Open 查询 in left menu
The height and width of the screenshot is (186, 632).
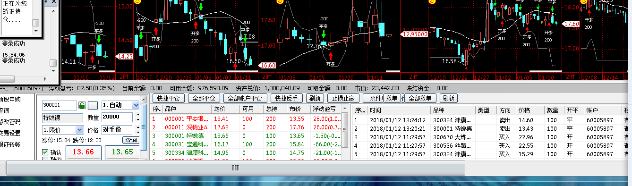(5, 110)
